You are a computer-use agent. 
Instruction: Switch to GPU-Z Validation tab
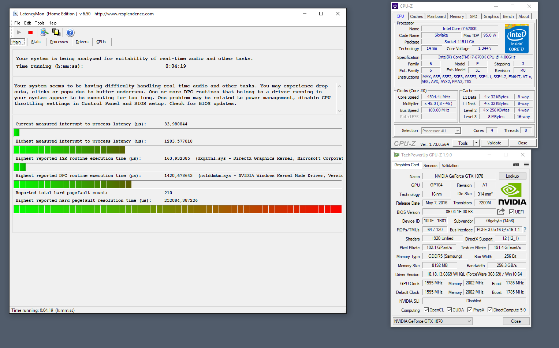(x=450, y=166)
